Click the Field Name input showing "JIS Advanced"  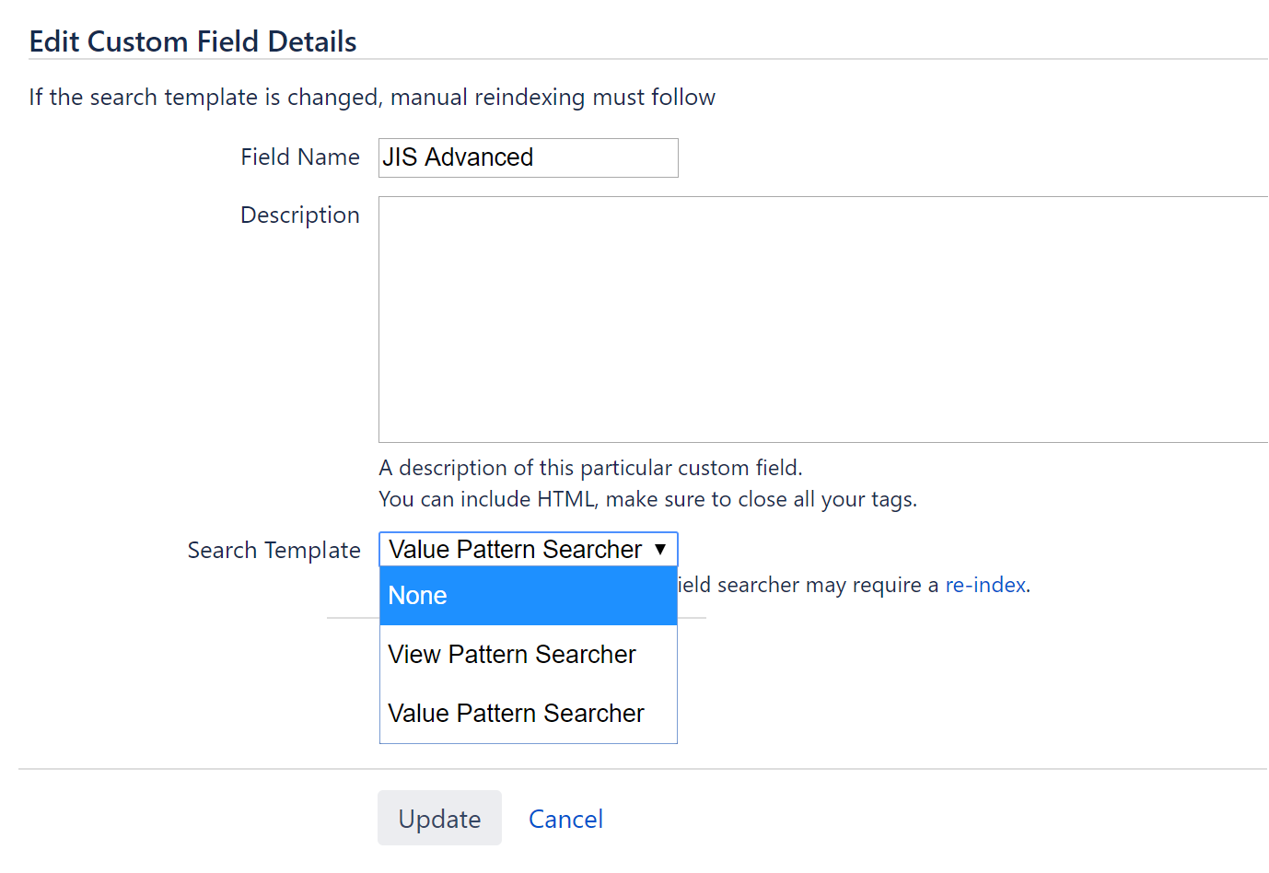528,157
